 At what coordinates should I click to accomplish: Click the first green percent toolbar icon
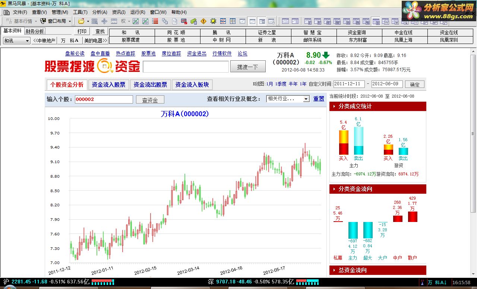pyautogui.click(x=136, y=21)
